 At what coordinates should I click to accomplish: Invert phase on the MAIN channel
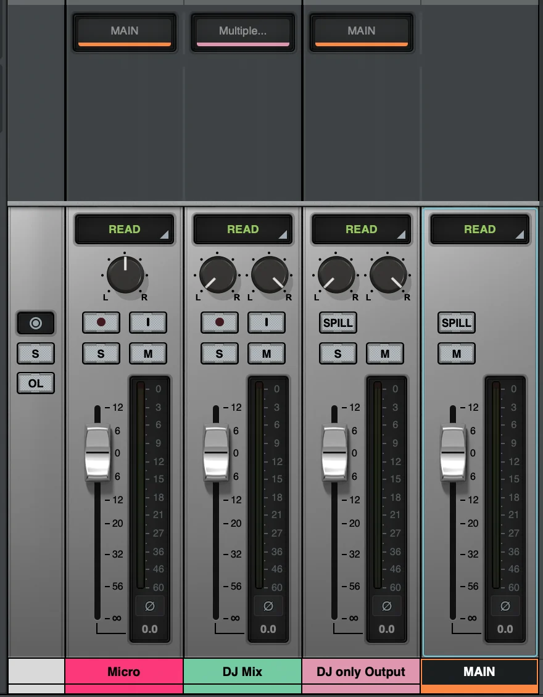coord(505,606)
